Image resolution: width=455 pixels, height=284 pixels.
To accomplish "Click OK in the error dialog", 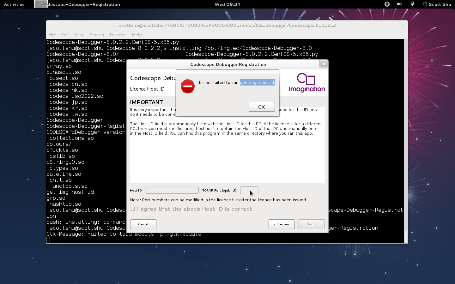I will [262, 107].
